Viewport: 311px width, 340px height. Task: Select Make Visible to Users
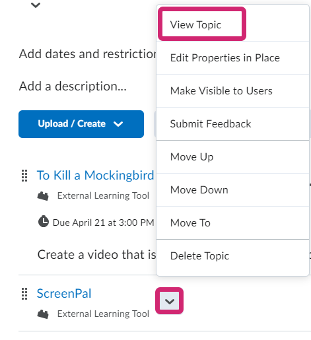click(x=232, y=91)
